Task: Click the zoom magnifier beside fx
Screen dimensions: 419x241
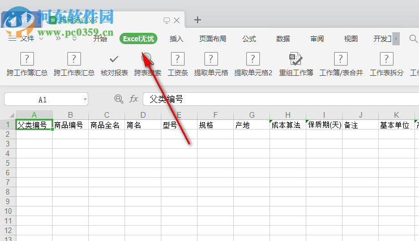Action: pos(119,99)
